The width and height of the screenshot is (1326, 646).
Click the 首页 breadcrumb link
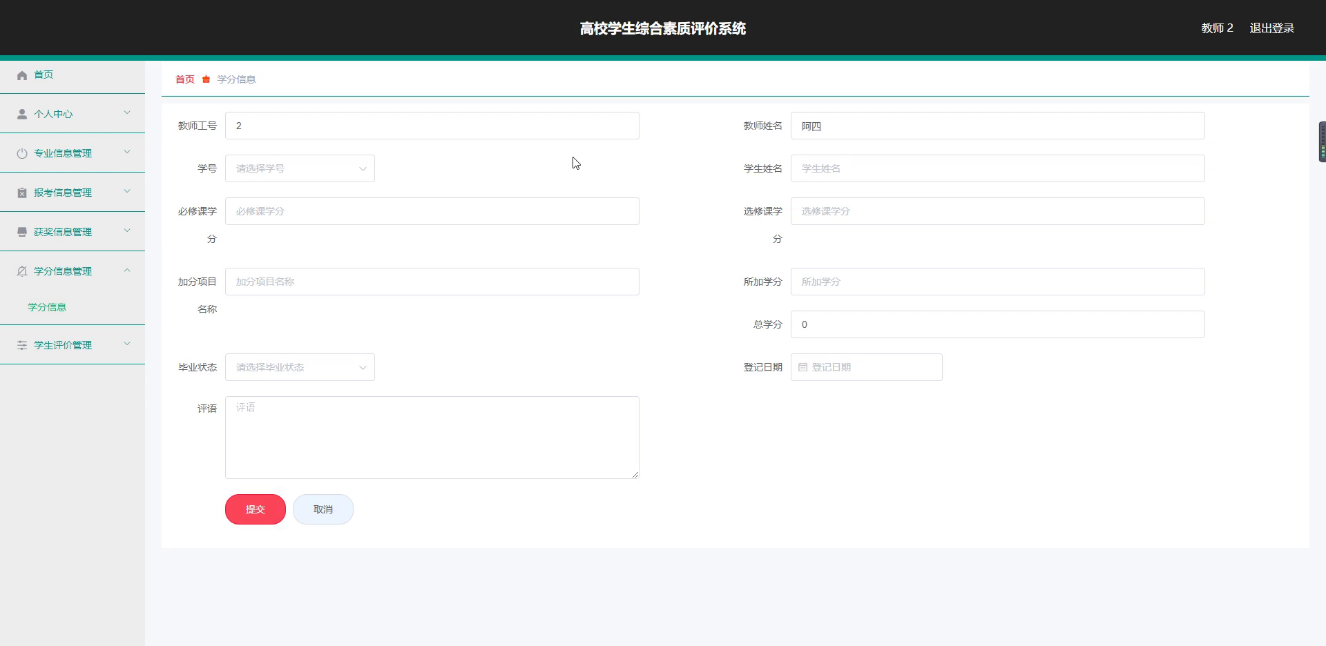click(x=185, y=79)
